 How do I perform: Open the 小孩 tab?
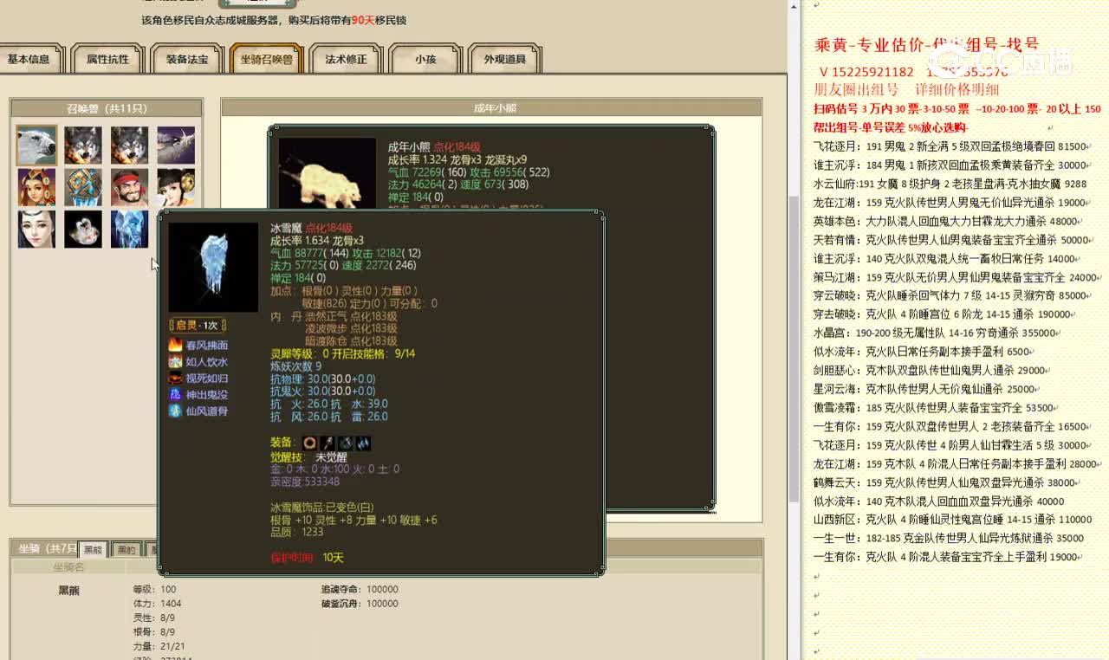click(x=425, y=59)
